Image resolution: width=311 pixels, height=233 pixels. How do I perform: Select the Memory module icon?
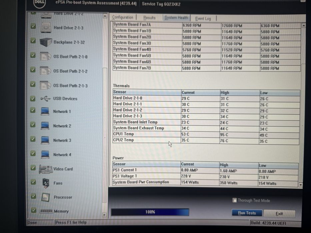(x=46, y=211)
